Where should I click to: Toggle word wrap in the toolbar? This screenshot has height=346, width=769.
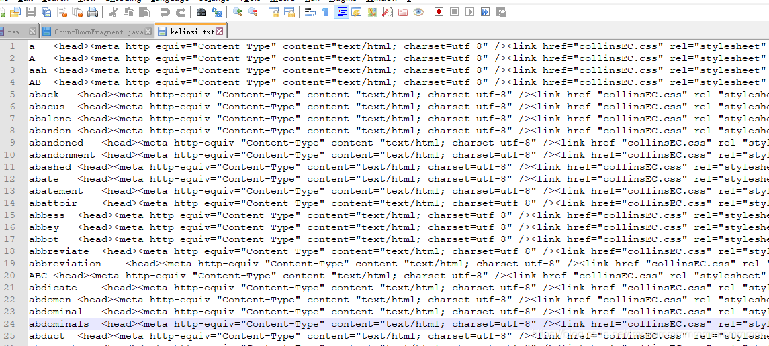(310, 12)
